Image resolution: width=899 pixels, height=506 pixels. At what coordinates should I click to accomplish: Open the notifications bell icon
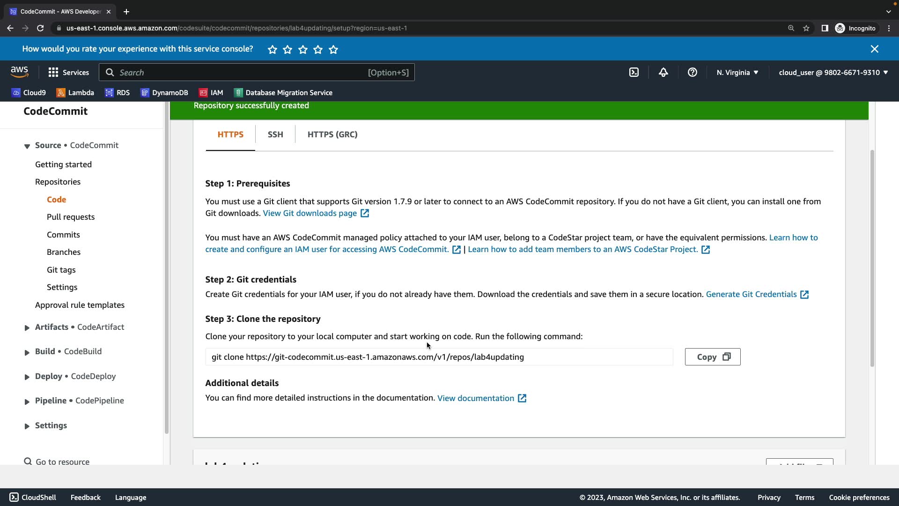[663, 72]
